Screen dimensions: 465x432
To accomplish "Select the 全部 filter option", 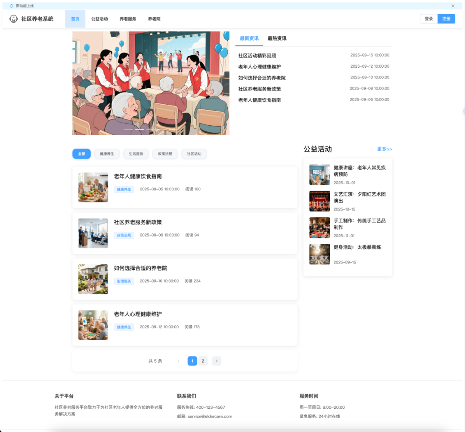I will pos(81,154).
